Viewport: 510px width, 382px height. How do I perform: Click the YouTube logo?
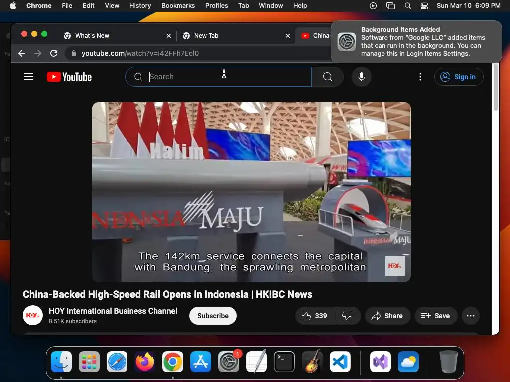point(69,77)
